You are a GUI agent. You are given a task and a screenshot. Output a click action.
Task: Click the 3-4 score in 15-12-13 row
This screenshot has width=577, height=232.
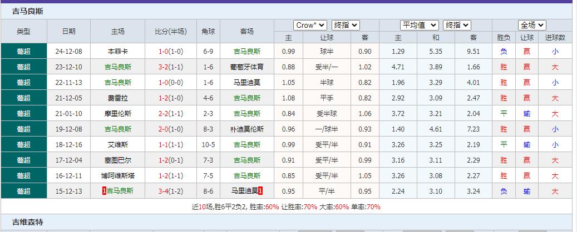point(163,191)
